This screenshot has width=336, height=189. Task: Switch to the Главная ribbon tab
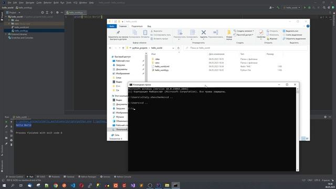(x=123, y=26)
